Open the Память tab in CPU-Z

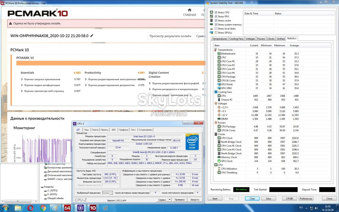[x=104, y=130]
